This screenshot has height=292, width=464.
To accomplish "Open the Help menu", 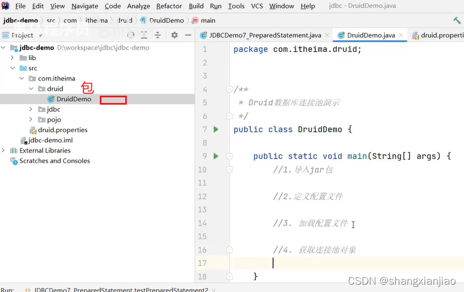I will coord(308,6).
